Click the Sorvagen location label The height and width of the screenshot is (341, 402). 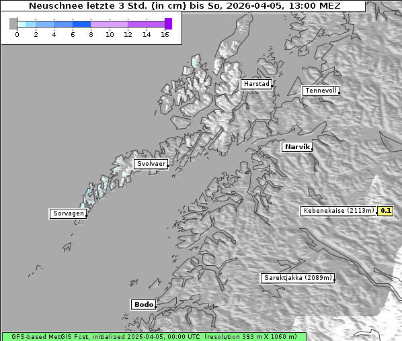click(x=68, y=213)
